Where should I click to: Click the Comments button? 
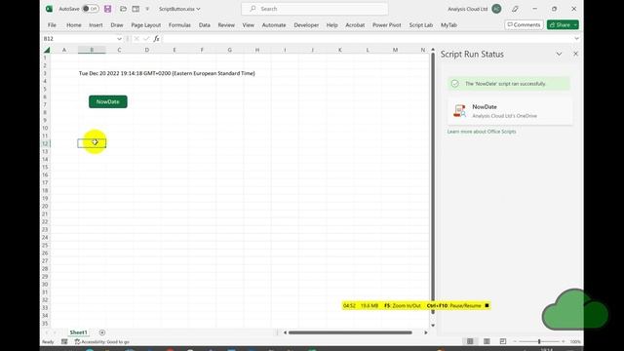point(524,24)
